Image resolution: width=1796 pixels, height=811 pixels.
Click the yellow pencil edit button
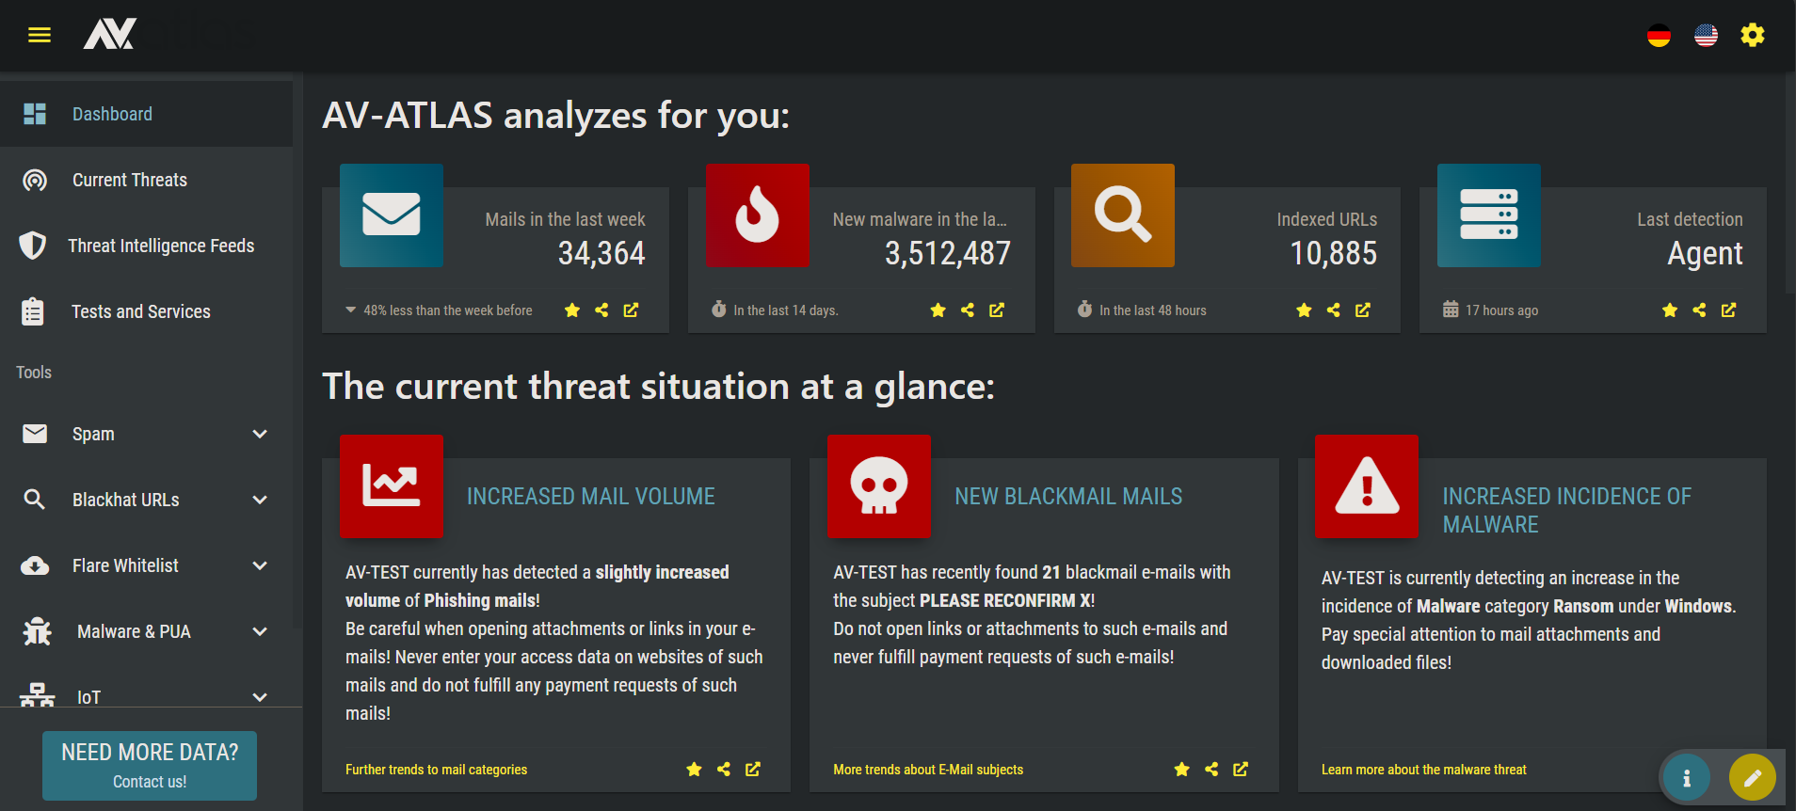1753,778
